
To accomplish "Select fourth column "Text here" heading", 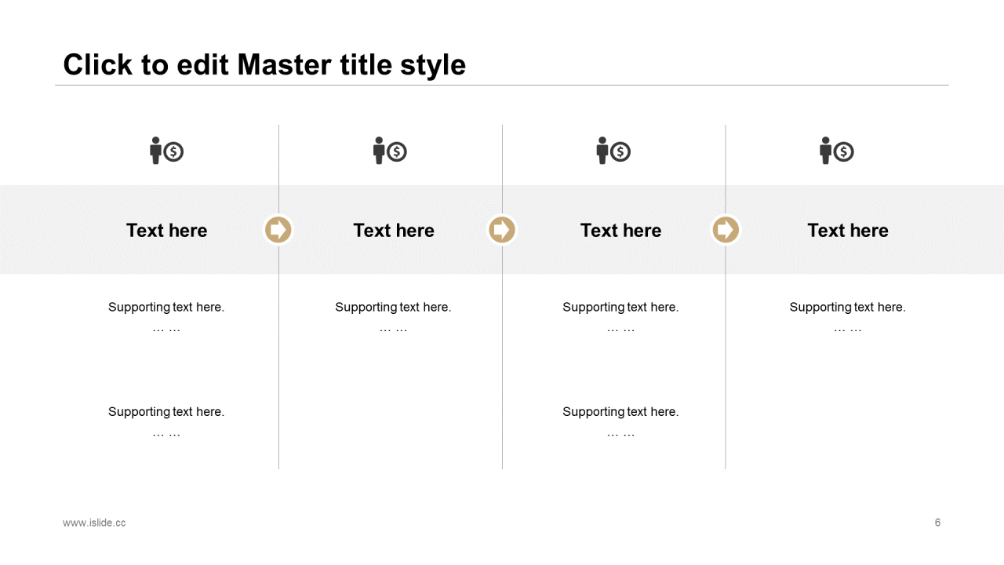I will pos(848,230).
